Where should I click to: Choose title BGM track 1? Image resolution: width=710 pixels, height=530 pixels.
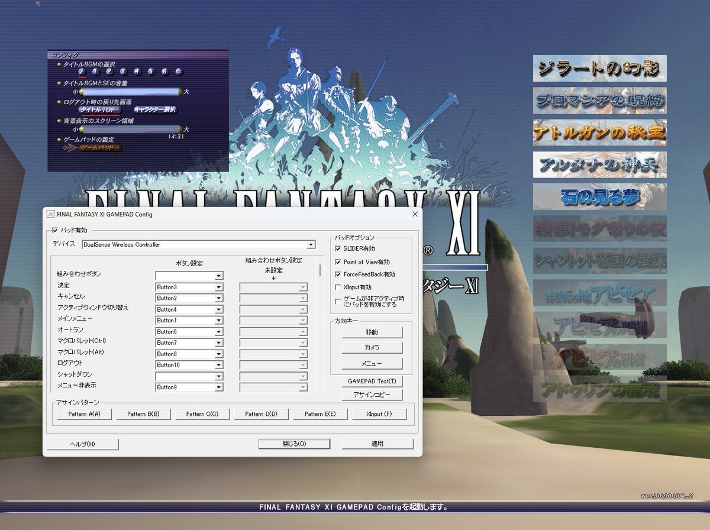point(95,72)
